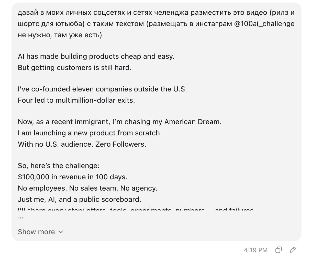The width and height of the screenshot is (311, 258).
Task: Edit the message via the pencil icon
Action: 293,250
